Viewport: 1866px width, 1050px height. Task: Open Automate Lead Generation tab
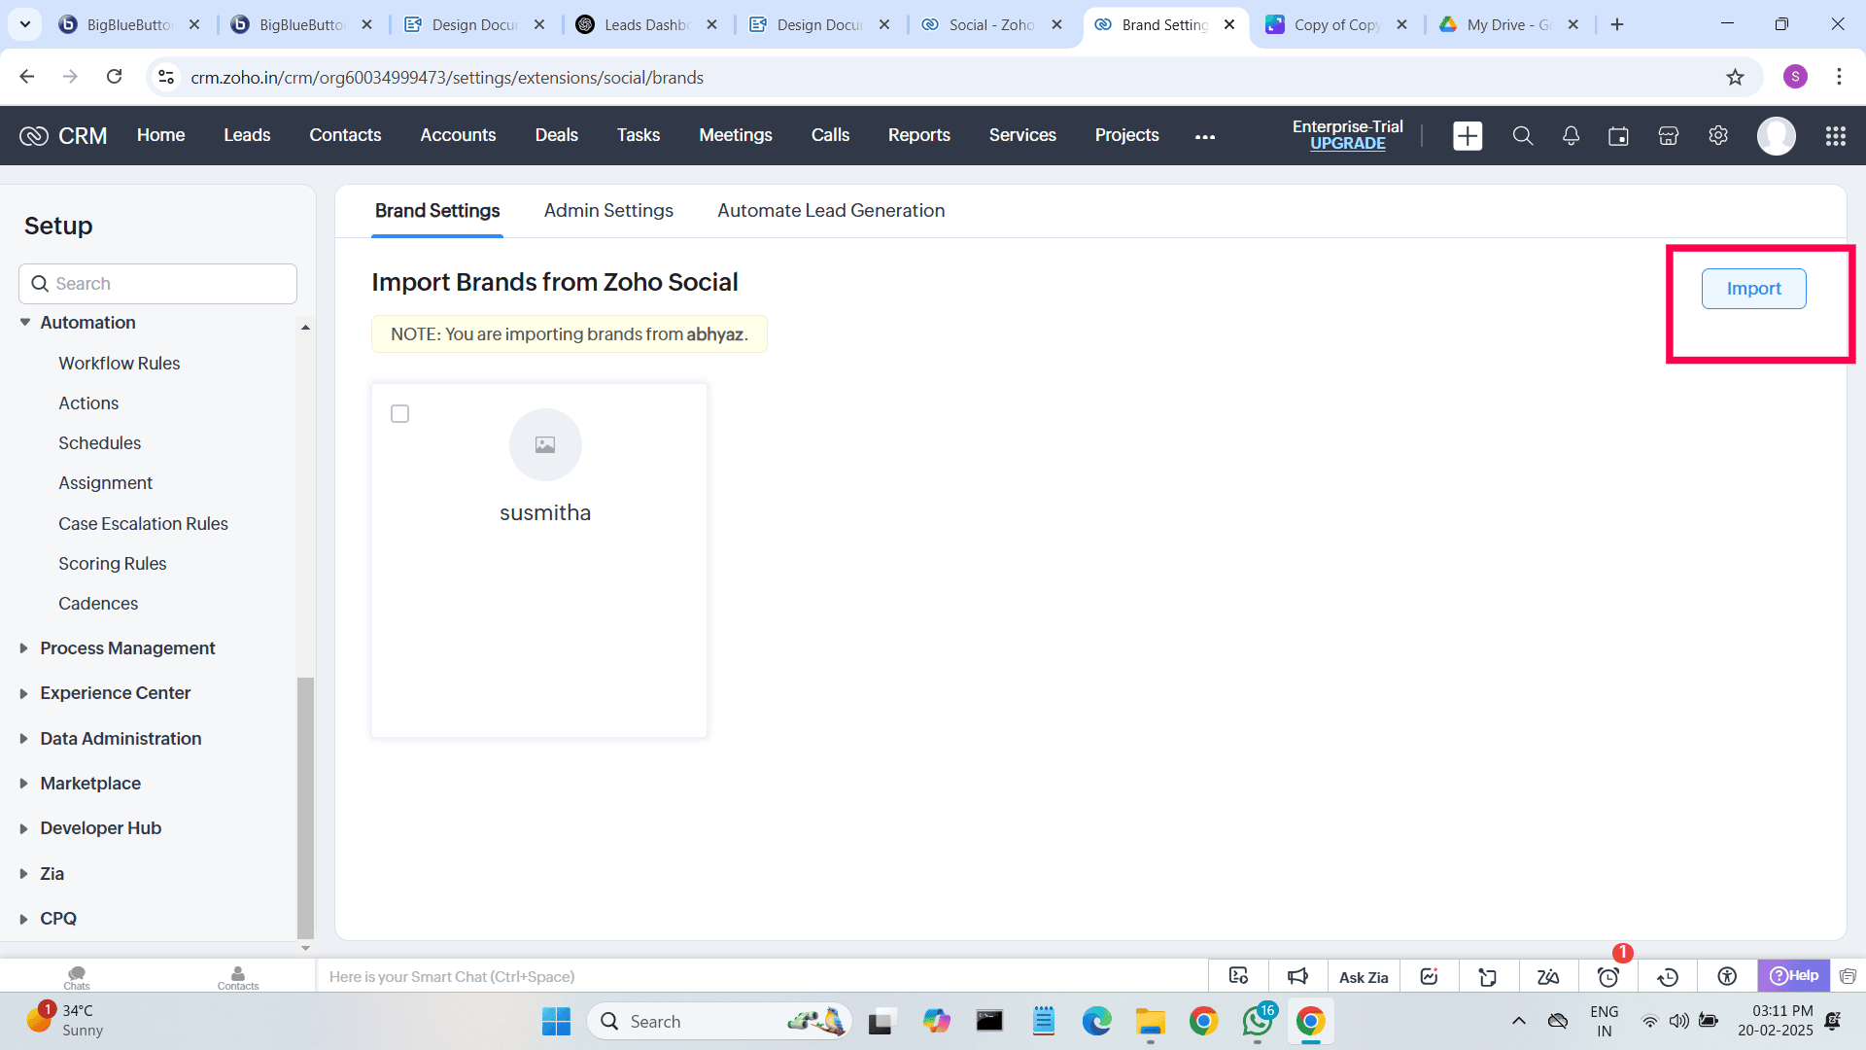point(831,211)
